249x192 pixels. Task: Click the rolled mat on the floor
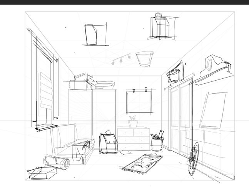(x=57, y=162)
